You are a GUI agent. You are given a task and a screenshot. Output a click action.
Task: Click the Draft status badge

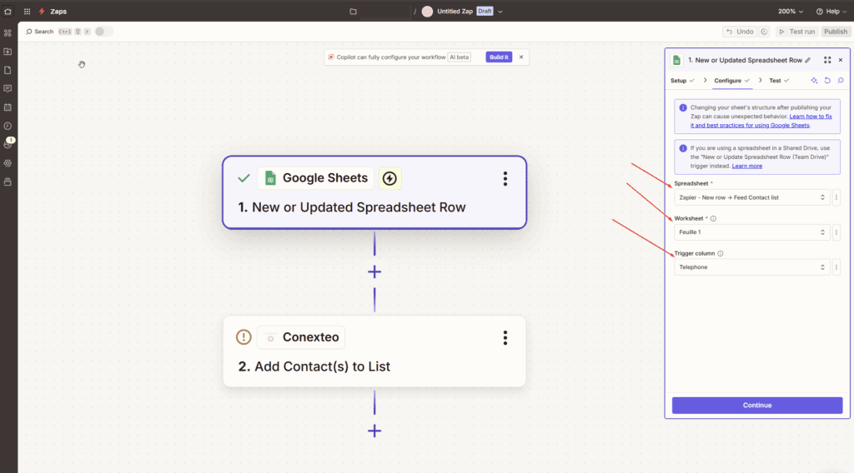[x=485, y=12]
